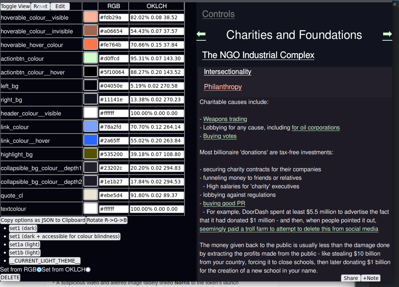Viewport: 399px width, 287px height.
Task: Apply the set1a (light) theme preset
Action: 25,244
